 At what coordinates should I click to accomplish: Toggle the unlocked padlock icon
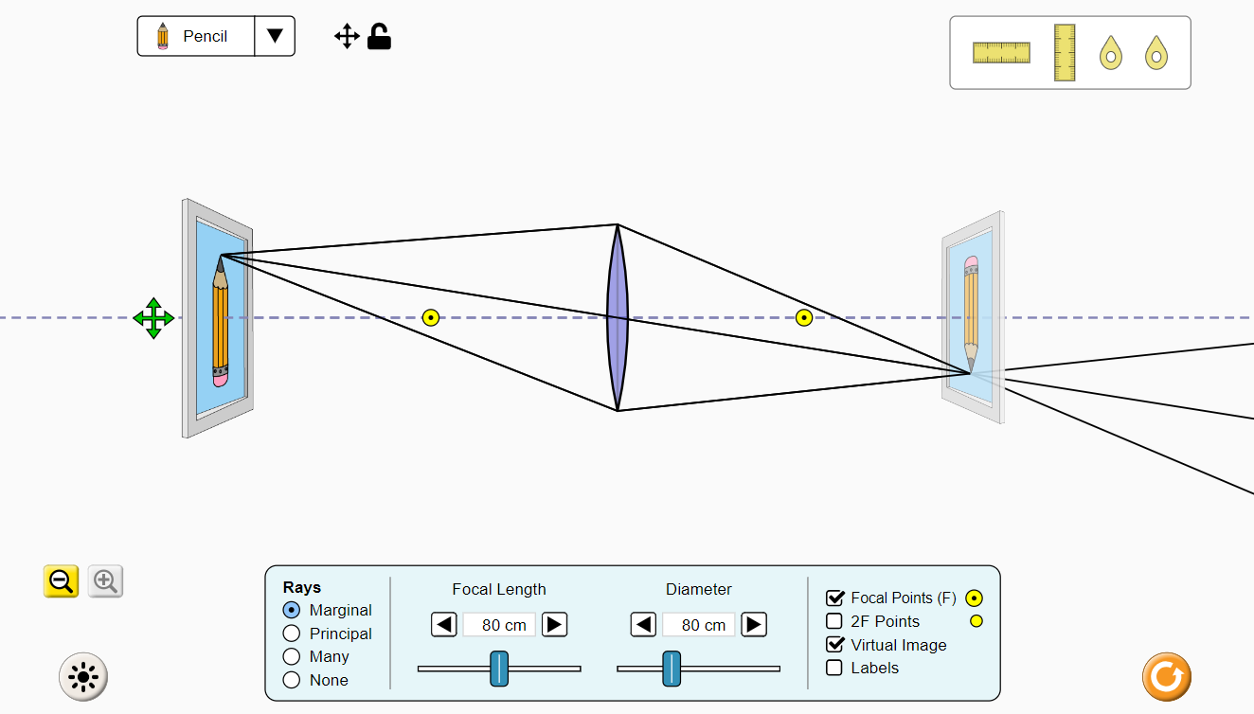[379, 37]
